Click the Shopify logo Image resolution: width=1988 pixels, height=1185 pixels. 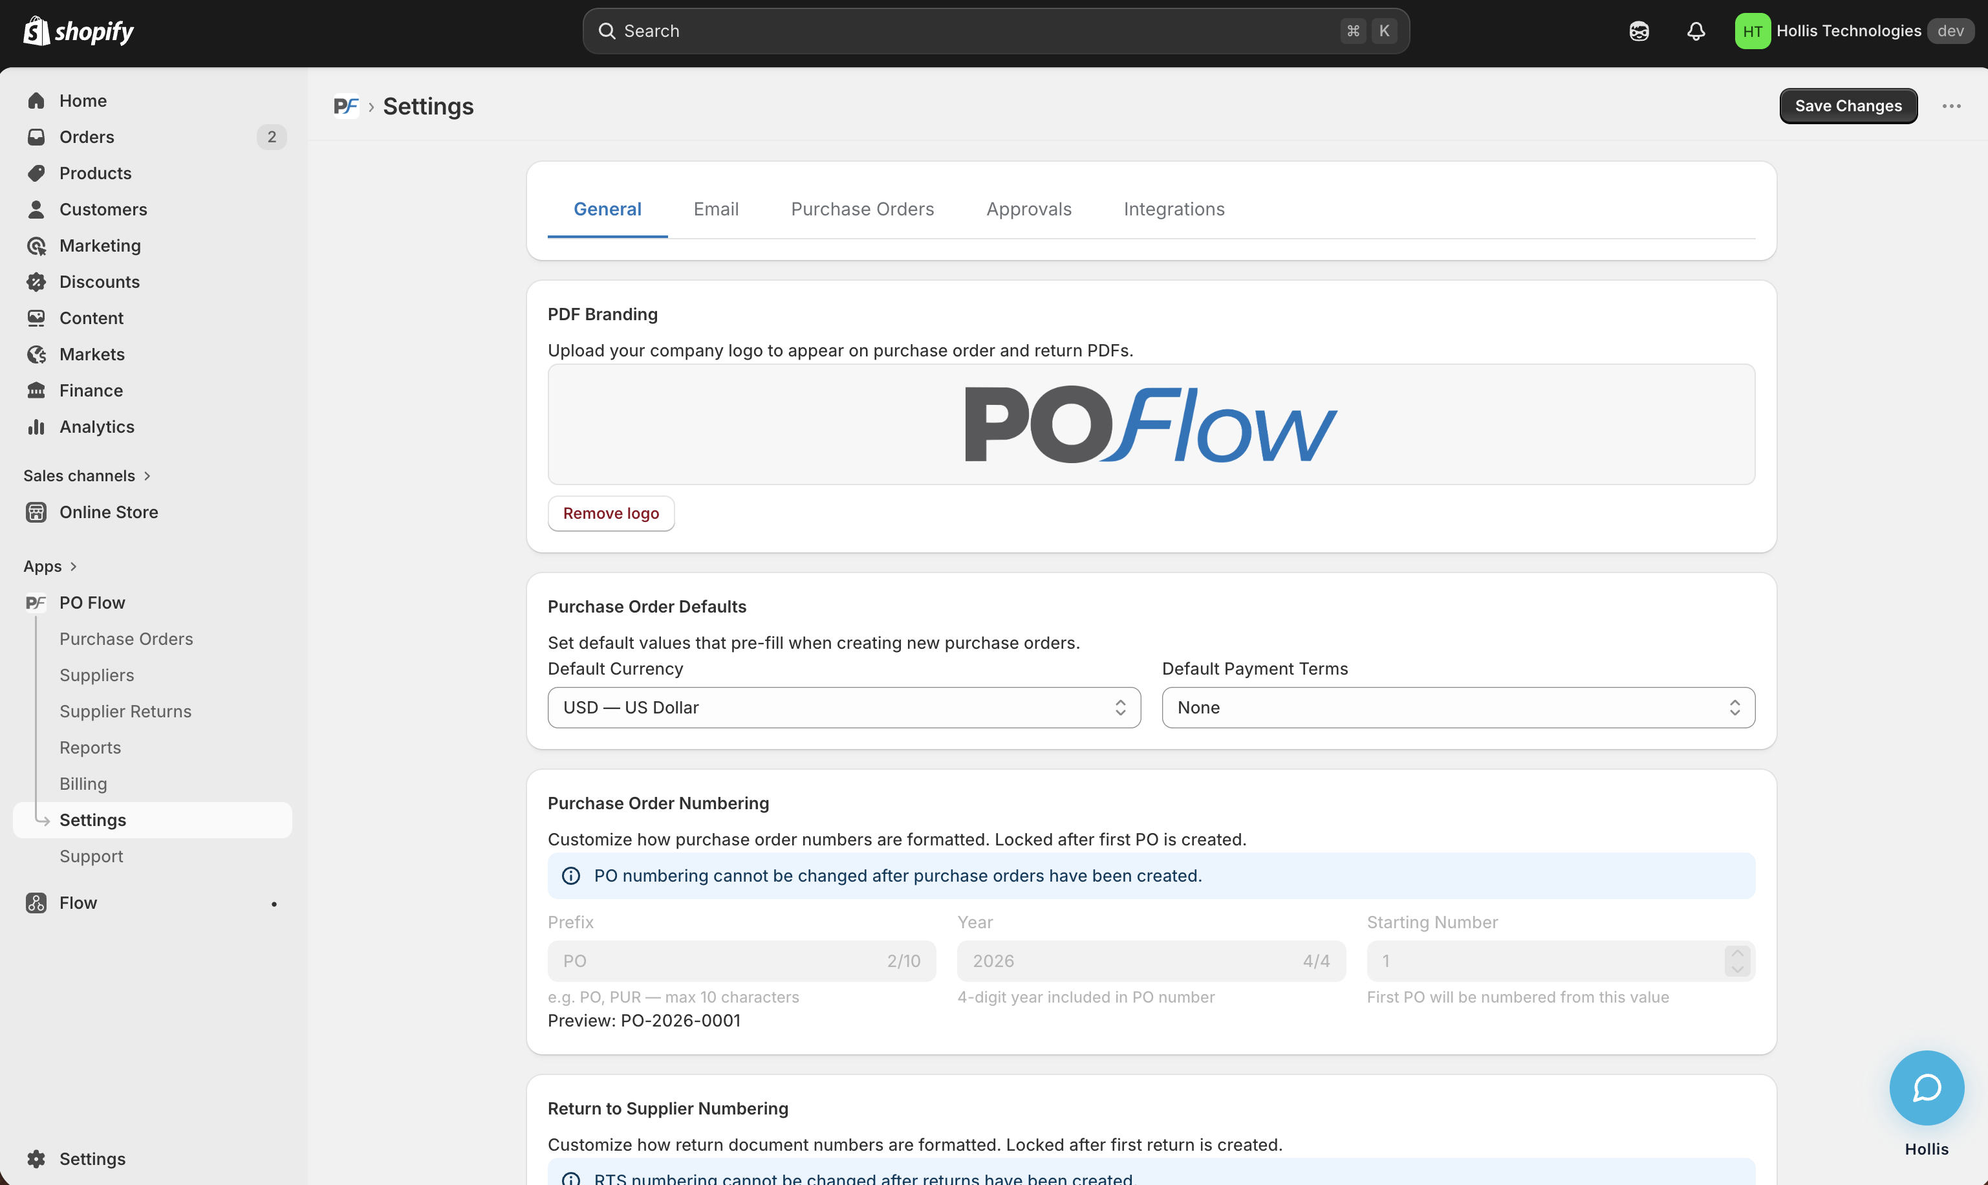(x=78, y=31)
